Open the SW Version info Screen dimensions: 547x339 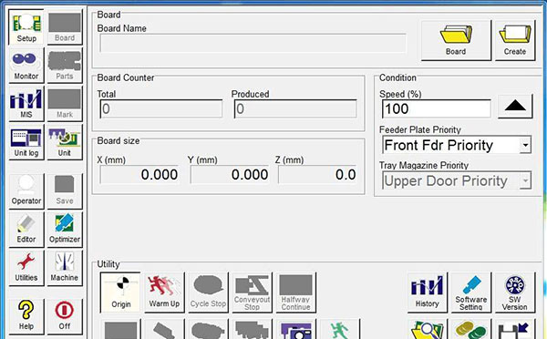(x=514, y=293)
